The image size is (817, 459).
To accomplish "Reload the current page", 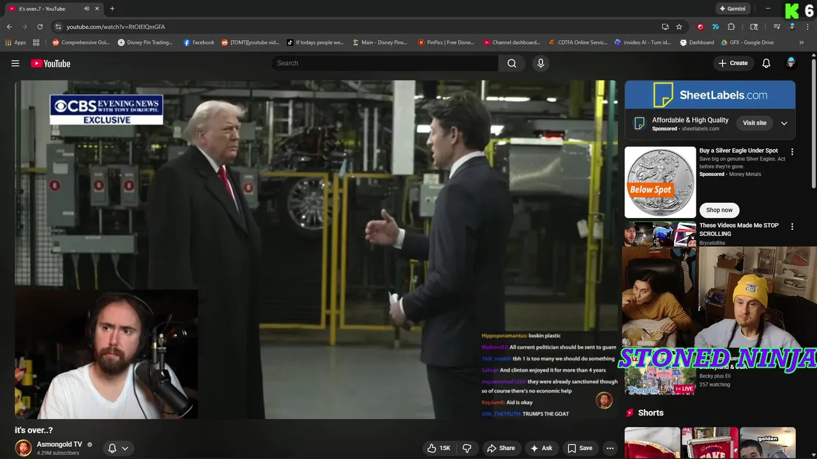I will pos(40,27).
